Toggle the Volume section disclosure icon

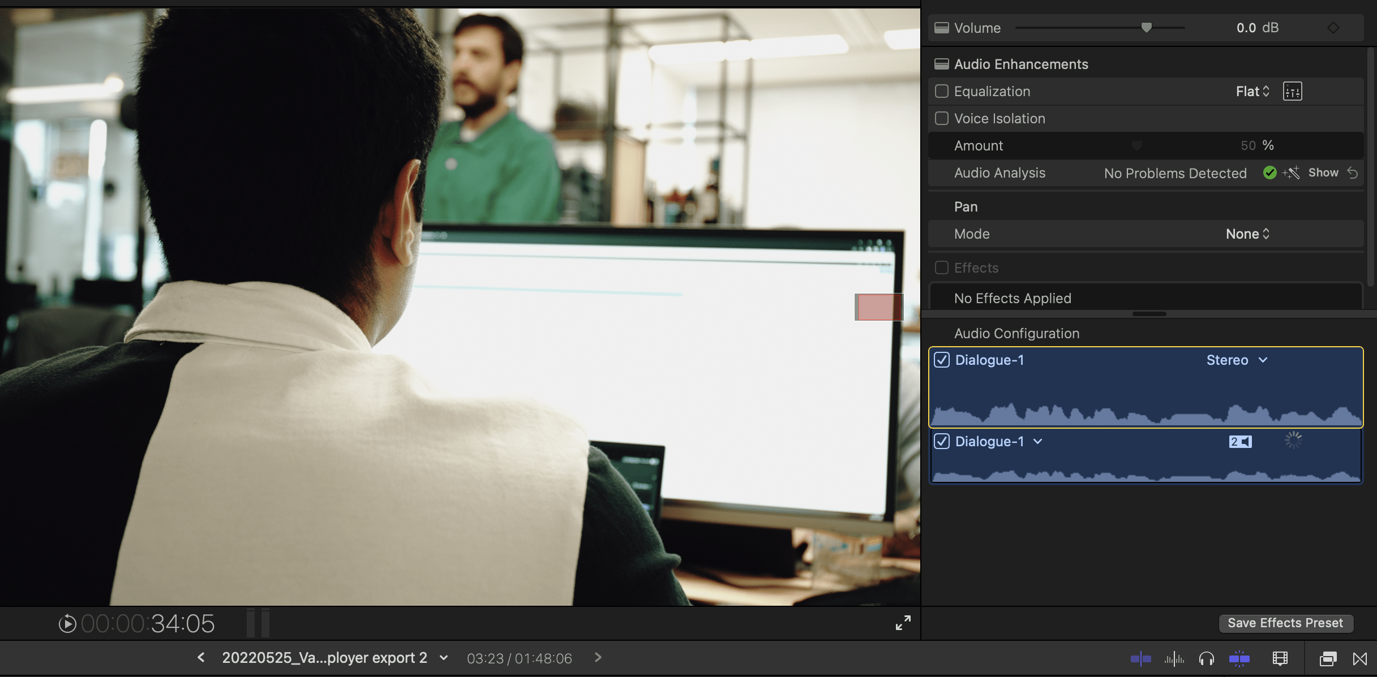pos(941,28)
